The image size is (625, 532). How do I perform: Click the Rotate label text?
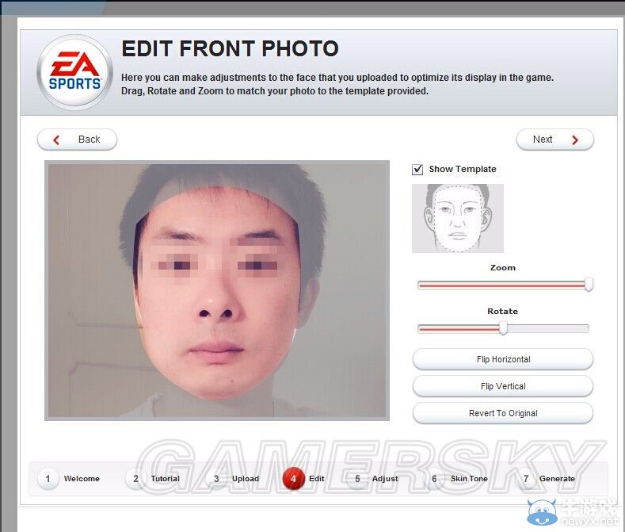(503, 312)
